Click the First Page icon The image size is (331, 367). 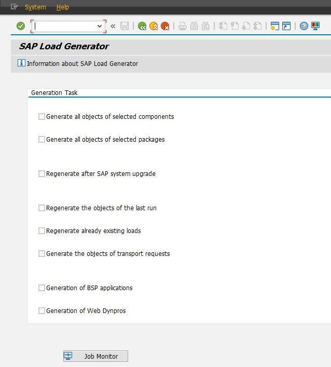point(223,26)
